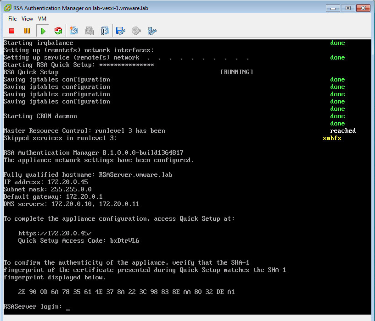
Task: Click the "Subnet mask: 255.255.0.0" line
Action: [x=48, y=190]
